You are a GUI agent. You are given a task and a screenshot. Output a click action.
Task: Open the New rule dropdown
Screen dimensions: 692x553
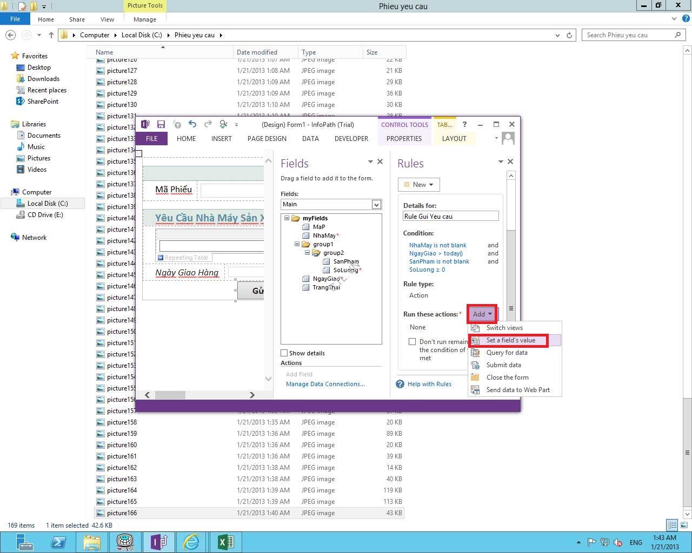pyautogui.click(x=419, y=185)
